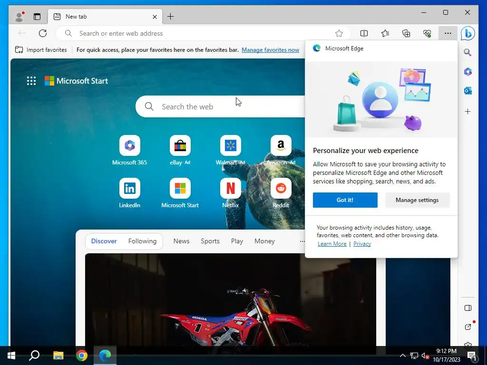This screenshot has width=487, height=365.
Task: Switch to the Following tab
Action: pyautogui.click(x=142, y=241)
